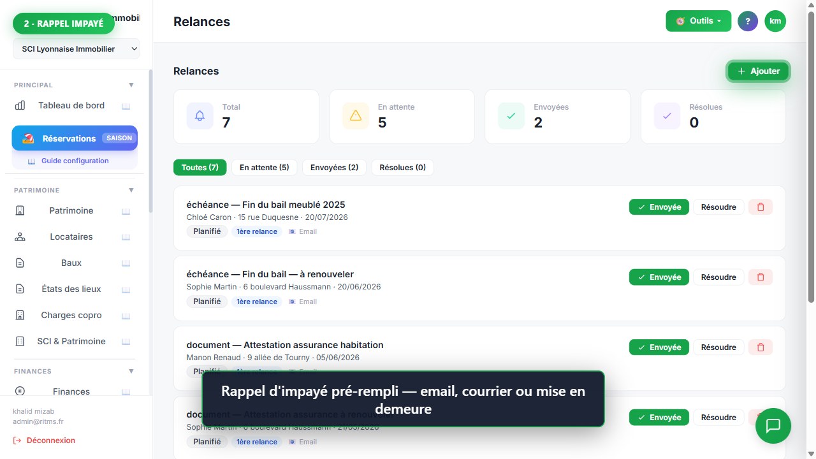The height and width of the screenshot is (459, 816).
Task: Click the Baux document icon
Action: coord(20,263)
